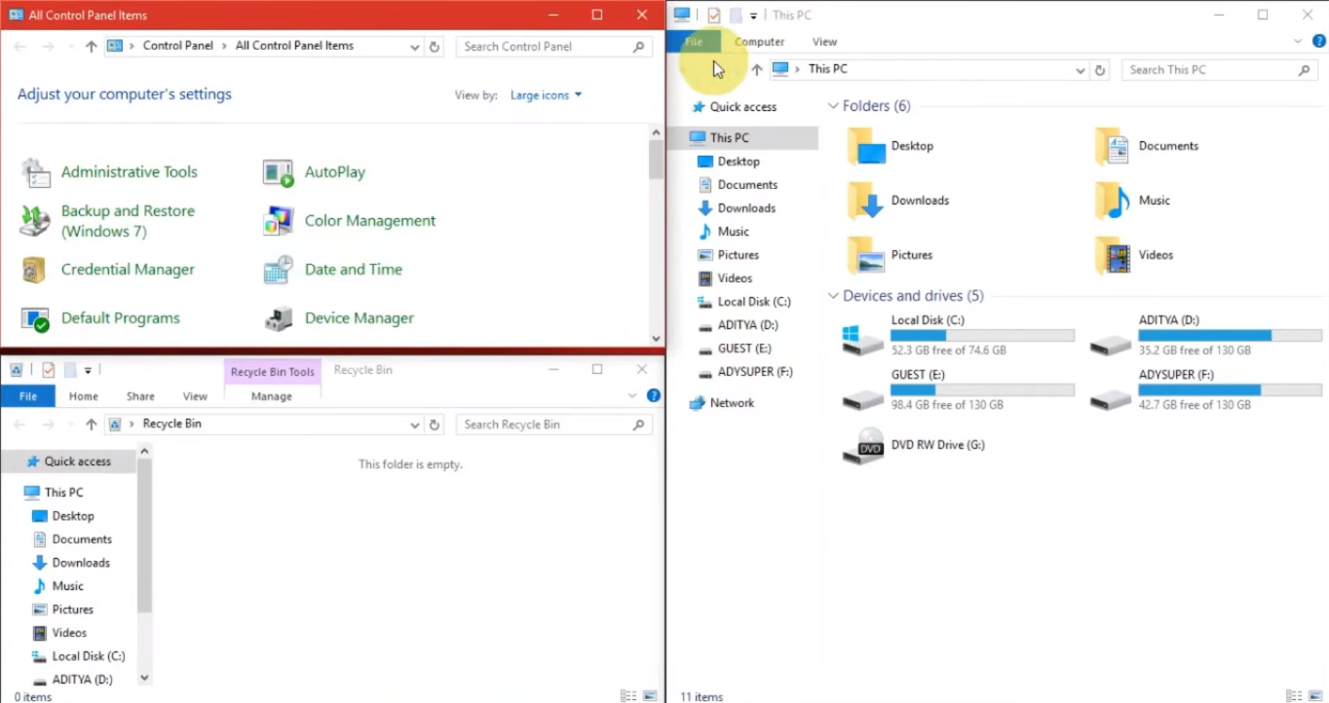This screenshot has height=703, width=1329.
Task: Collapse the Folders (6) group
Action: 833,106
